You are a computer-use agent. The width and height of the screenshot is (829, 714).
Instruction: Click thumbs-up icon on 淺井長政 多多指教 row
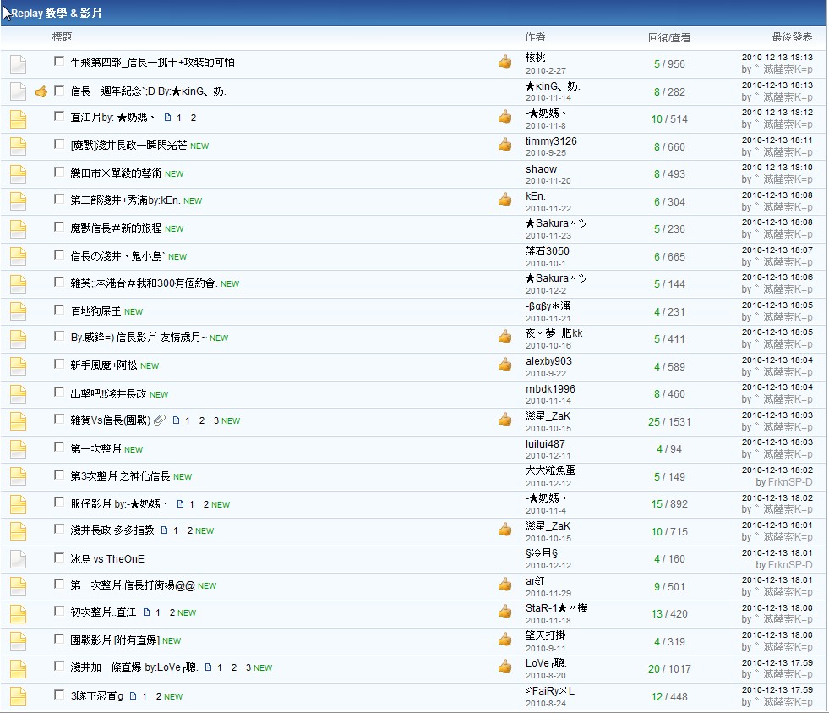click(504, 530)
